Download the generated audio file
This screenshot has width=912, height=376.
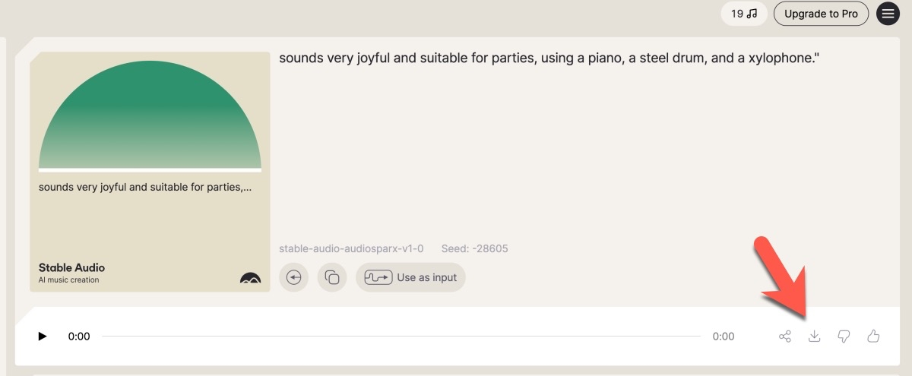coord(814,336)
